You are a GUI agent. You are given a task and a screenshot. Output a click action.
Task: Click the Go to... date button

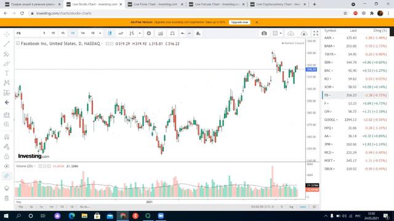coord(85,207)
